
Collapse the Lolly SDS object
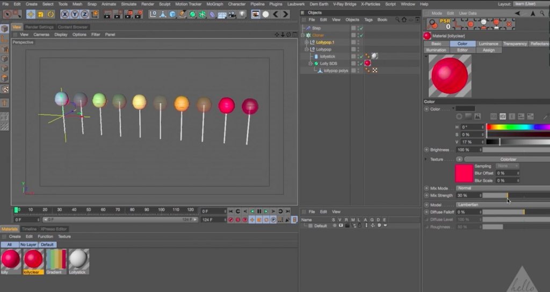tap(310, 64)
